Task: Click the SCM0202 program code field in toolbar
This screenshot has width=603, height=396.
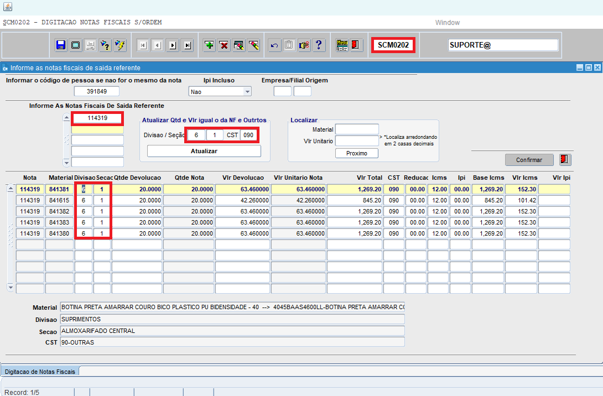Action: tap(393, 45)
